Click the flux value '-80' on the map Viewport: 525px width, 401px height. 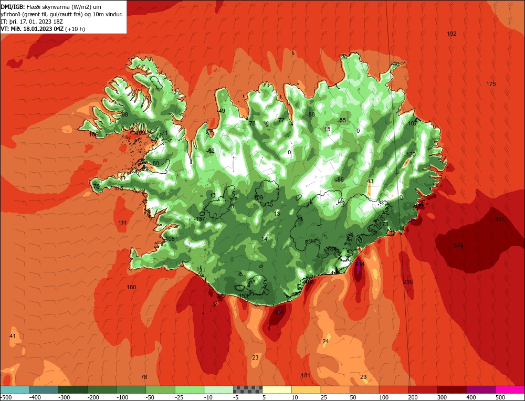pos(155,163)
